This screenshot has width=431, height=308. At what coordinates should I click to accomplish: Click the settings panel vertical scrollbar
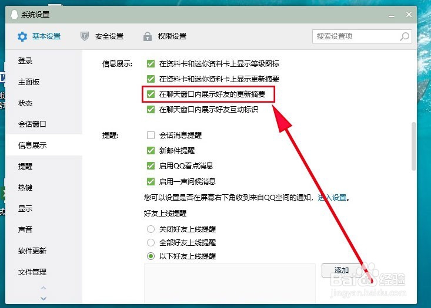[414, 147]
